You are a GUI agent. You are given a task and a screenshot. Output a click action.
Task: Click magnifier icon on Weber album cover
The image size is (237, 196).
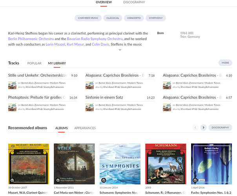coord(58,180)
